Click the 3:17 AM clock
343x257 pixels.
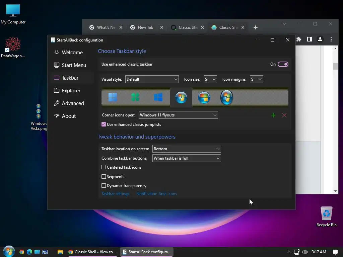coord(319,252)
